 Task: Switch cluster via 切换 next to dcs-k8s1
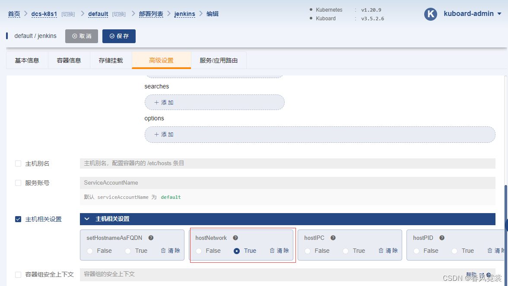[68, 14]
